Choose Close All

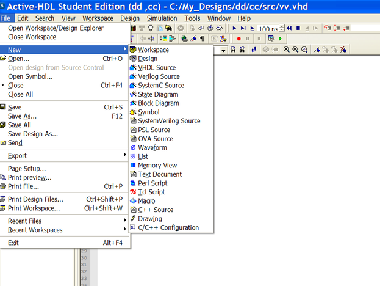pos(64,94)
